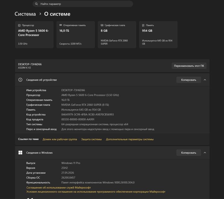This screenshot has height=199, width=224.
Task: Copy device info with 'Копировать' in 'Сведения об устройстве'
Action: click(189, 80)
